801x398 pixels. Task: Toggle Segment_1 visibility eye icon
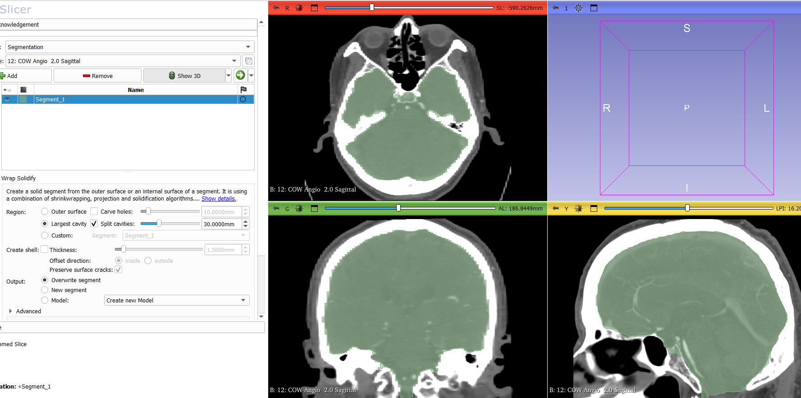pos(7,99)
